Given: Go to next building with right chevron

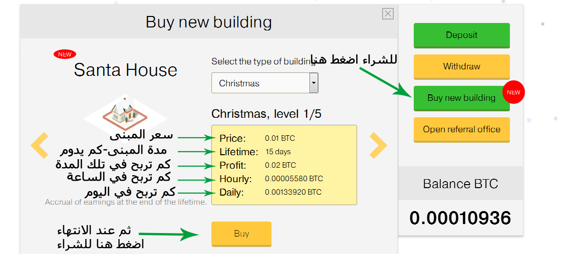Looking at the screenshot, I should click(x=379, y=145).
